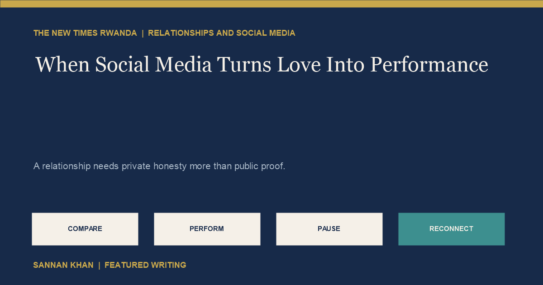Click the COMPARE box
Screen dimensions: 543x285
pos(85,229)
